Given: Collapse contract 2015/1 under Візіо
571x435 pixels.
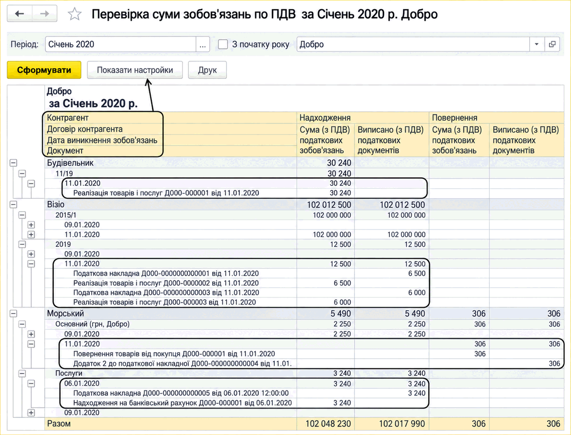Looking at the screenshot, I should [22, 215].
